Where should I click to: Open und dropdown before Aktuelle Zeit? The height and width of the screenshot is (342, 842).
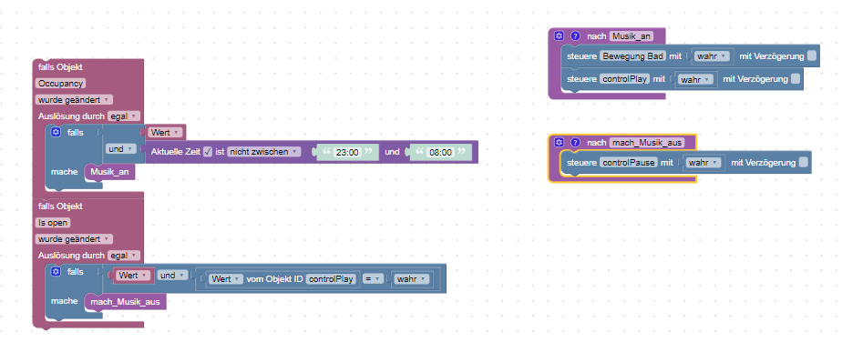click(120, 149)
